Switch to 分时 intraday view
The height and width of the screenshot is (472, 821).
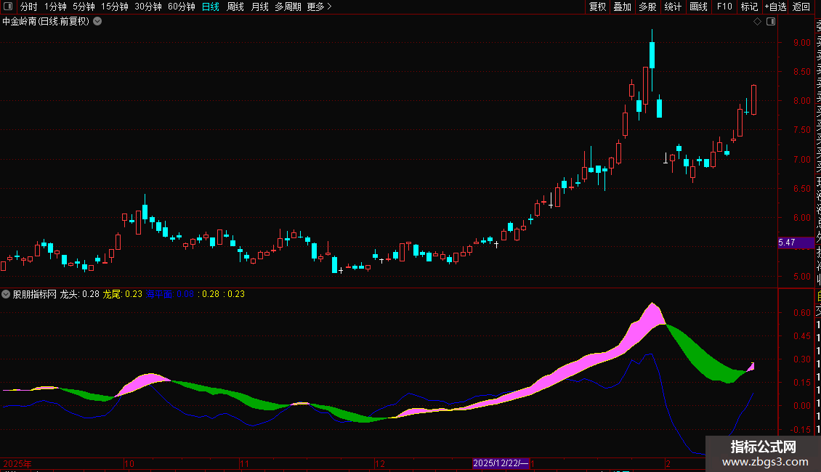coord(29,7)
